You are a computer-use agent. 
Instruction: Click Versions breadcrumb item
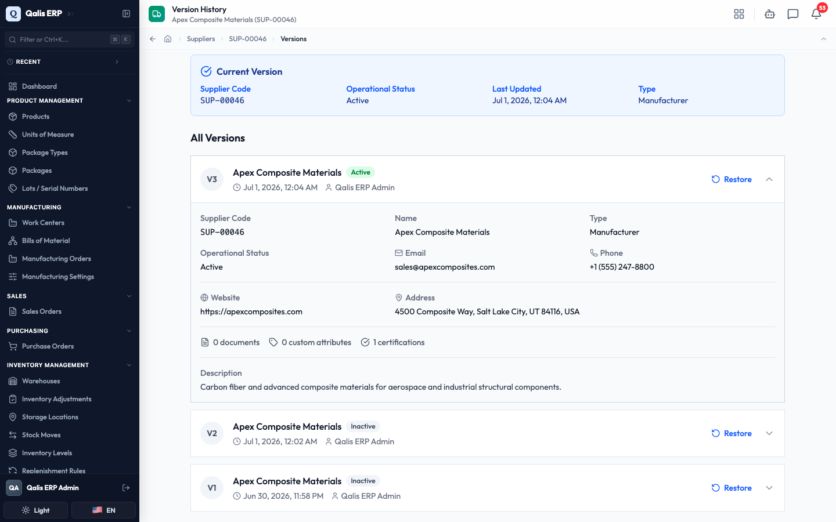tap(293, 39)
